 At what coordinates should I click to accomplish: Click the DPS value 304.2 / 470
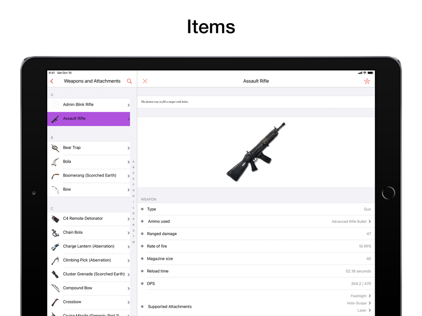click(x=361, y=284)
